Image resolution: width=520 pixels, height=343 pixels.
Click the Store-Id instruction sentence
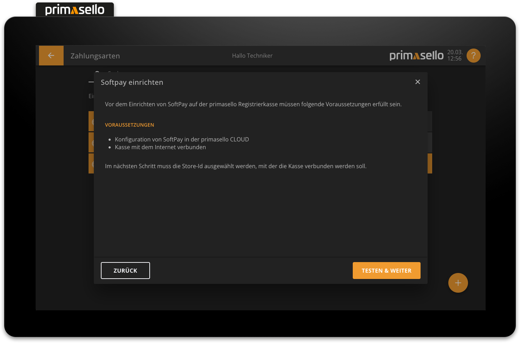(235, 166)
